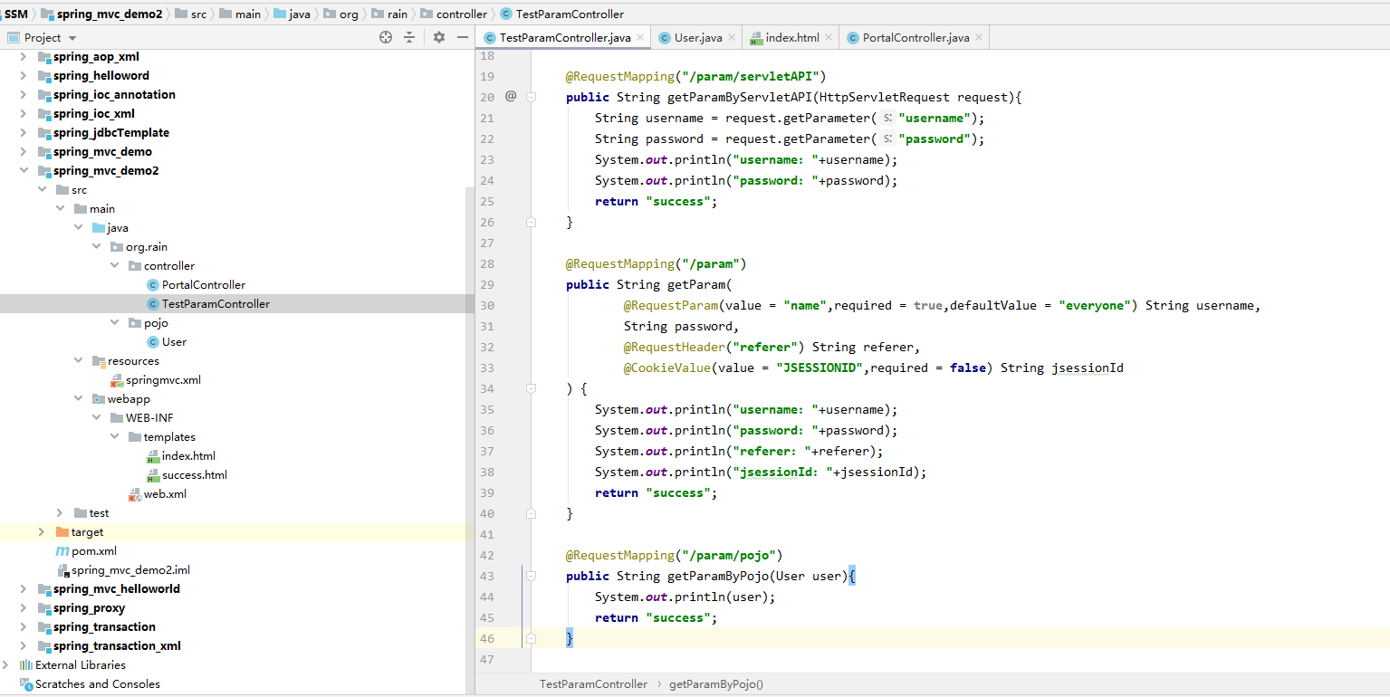
Task: Expand the spring_jdbcTemplate module
Action: 24,133
